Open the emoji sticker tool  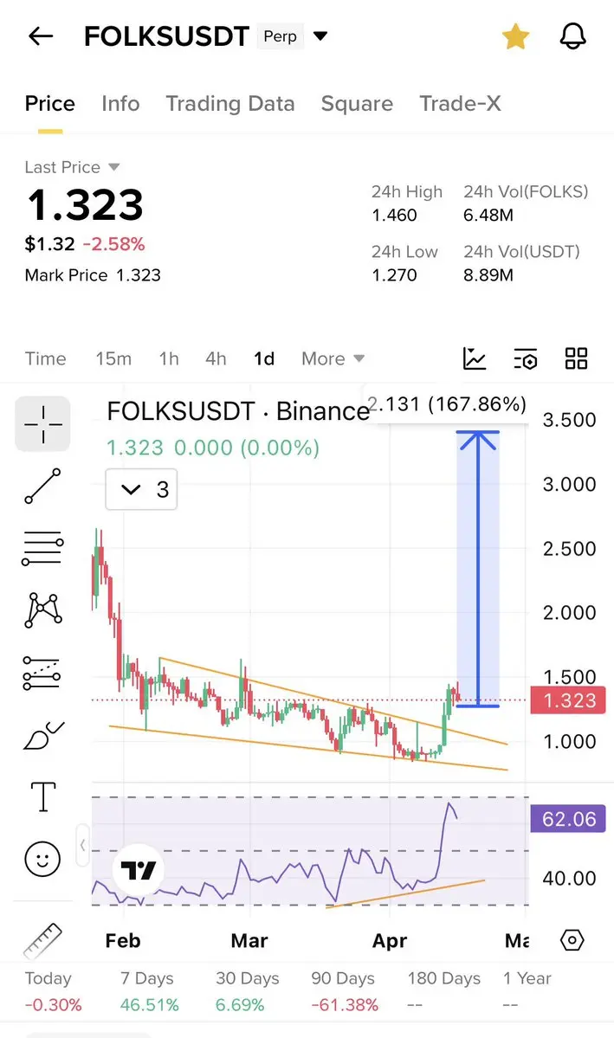[42, 860]
